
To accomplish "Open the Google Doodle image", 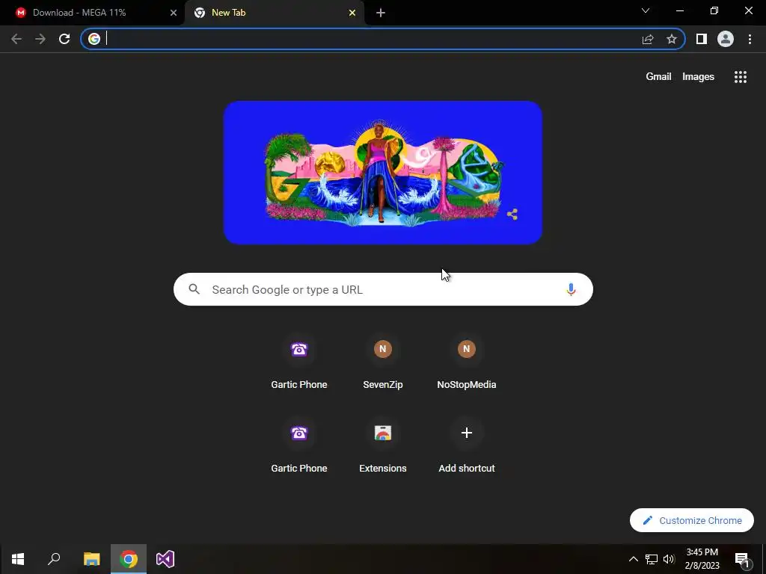I will (383, 173).
